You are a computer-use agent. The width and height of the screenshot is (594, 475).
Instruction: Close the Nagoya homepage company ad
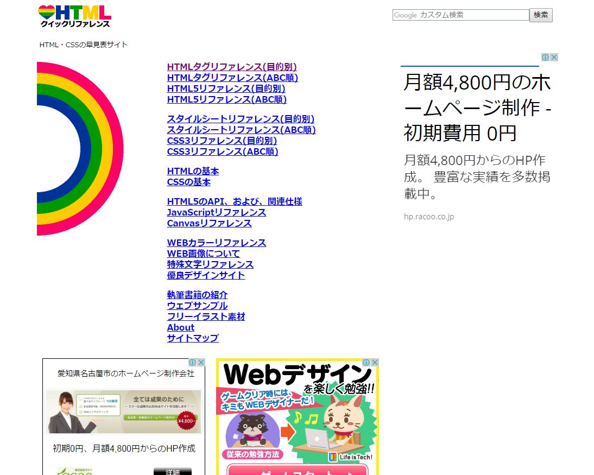tap(201, 362)
